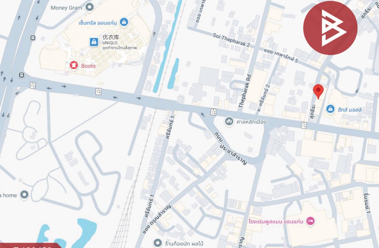Open the blue shopping icon beside ฮักส์ มอลล์
The image size is (379, 248).
point(330,109)
